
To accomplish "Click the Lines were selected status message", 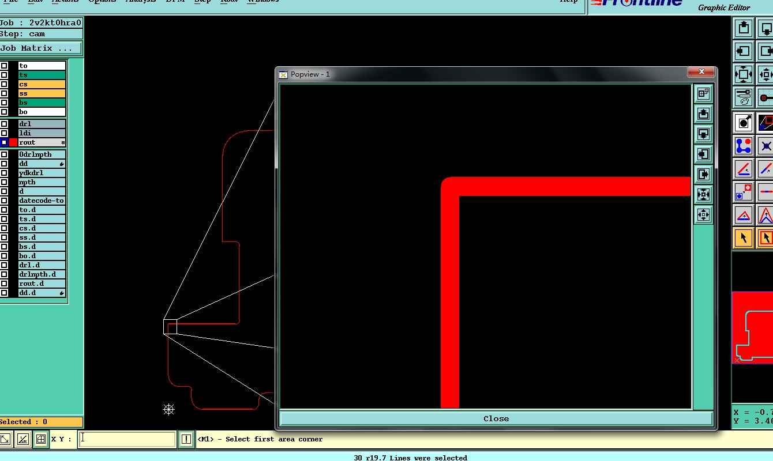I will [x=410, y=458].
